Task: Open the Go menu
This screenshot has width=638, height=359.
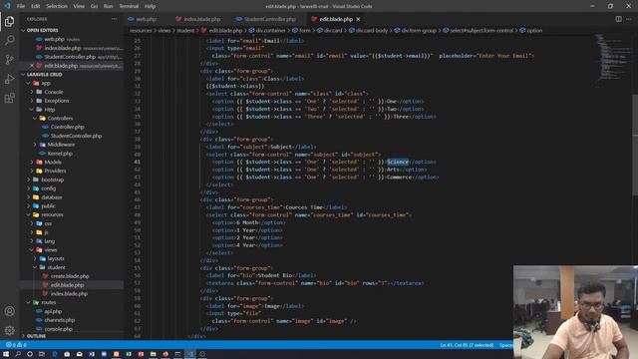Action: (x=94, y=6)
